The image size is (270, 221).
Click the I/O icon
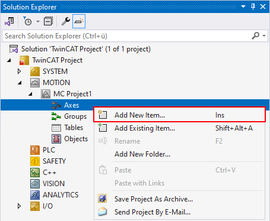pos(35,206)
